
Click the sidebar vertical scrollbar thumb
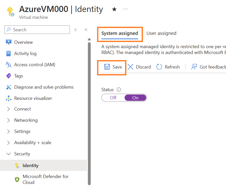(x=89, y=114)
